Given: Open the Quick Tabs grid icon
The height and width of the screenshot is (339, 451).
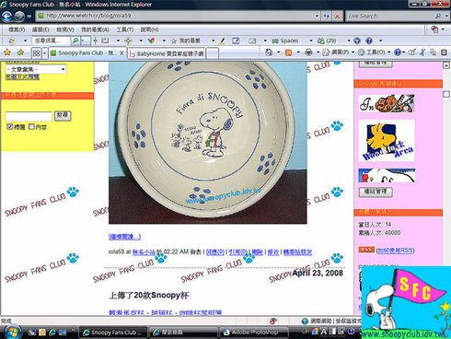Looking at the screenshot, I should (x=36, y=53).
